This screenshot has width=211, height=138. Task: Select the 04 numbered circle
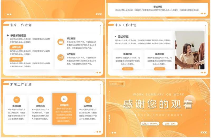pyautogui.click(x=88, y=100)
